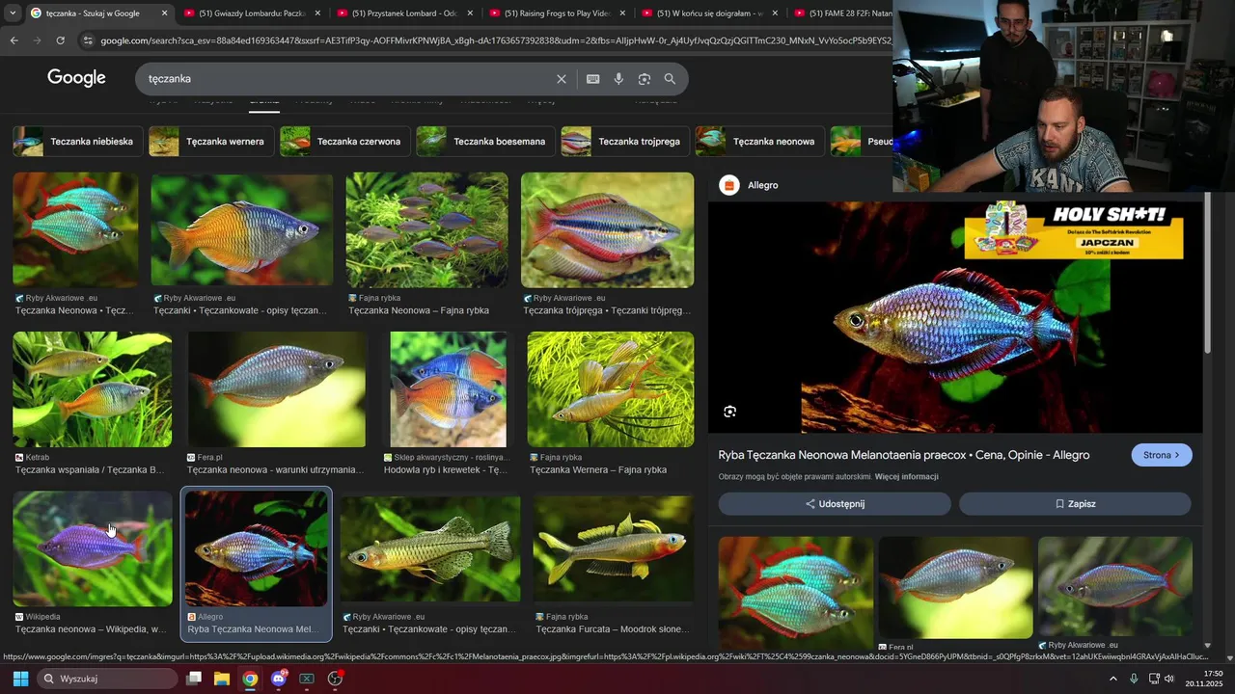Select the Tęczanka boesemana filter chip

485,141
